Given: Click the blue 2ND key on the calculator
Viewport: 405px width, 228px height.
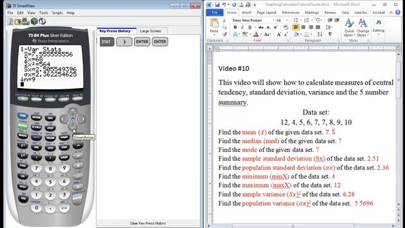Looking at the screenshot, I should (x=23, y=115).
